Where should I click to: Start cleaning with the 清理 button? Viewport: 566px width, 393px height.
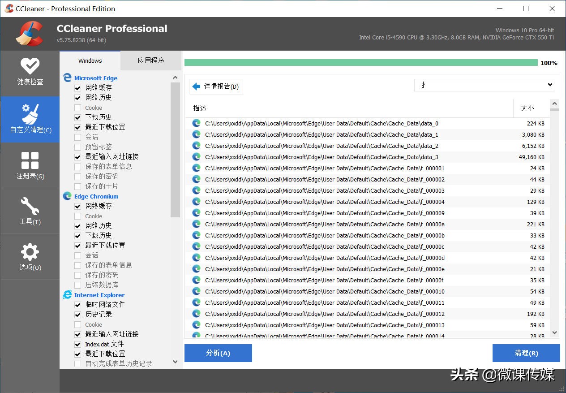[x=526, y=353]
